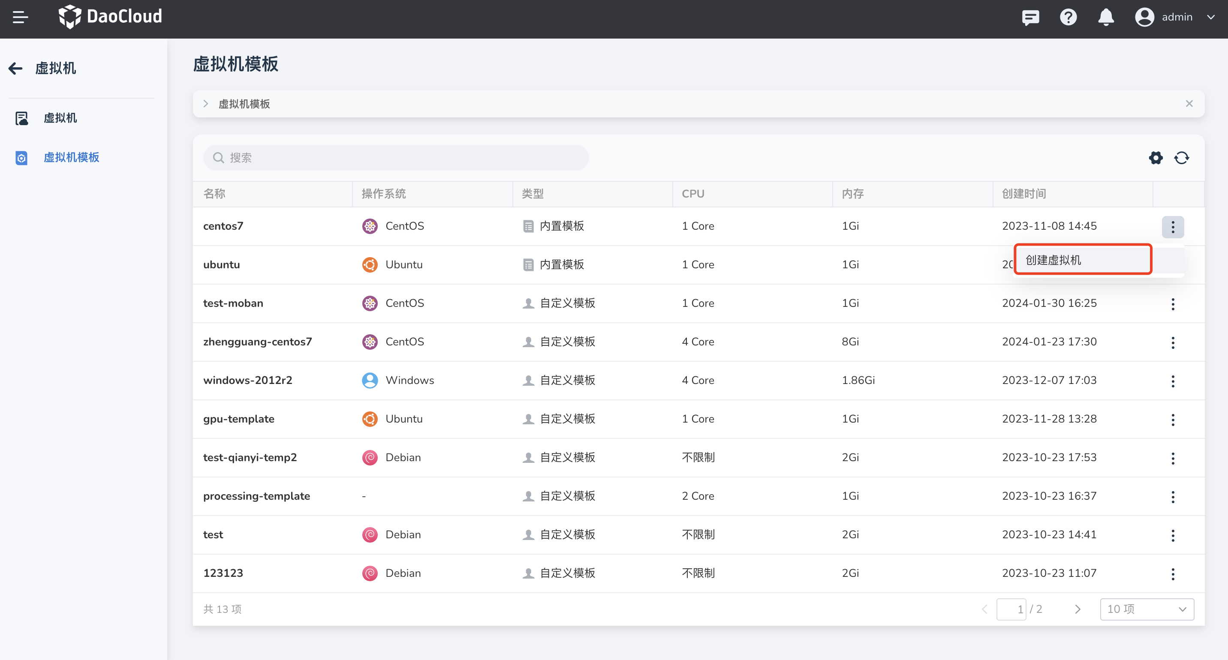Edit the page number field

point(1011,609)
